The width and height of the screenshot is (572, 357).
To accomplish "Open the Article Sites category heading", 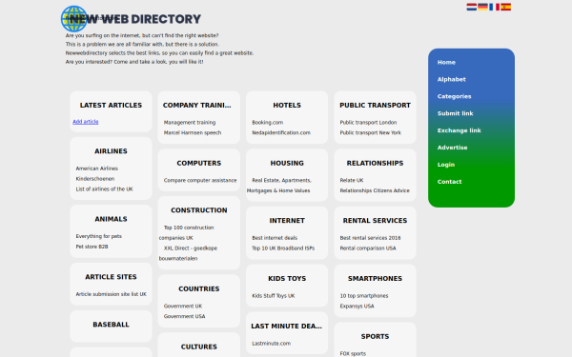I will point(111,277).
